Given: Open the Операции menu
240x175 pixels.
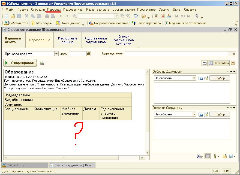Looking at the screenshot, I should (x=38, y=10).
